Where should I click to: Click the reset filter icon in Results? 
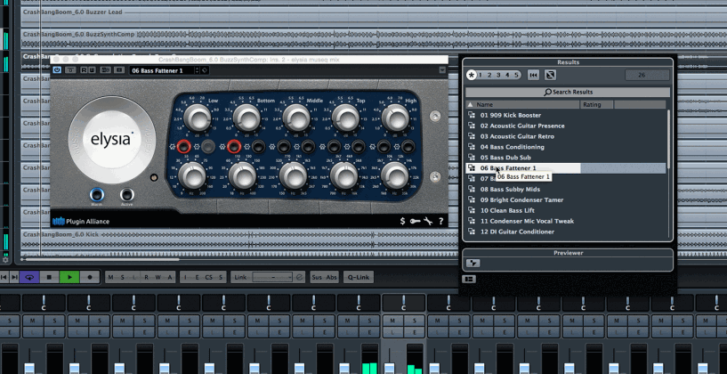[550, 76]
